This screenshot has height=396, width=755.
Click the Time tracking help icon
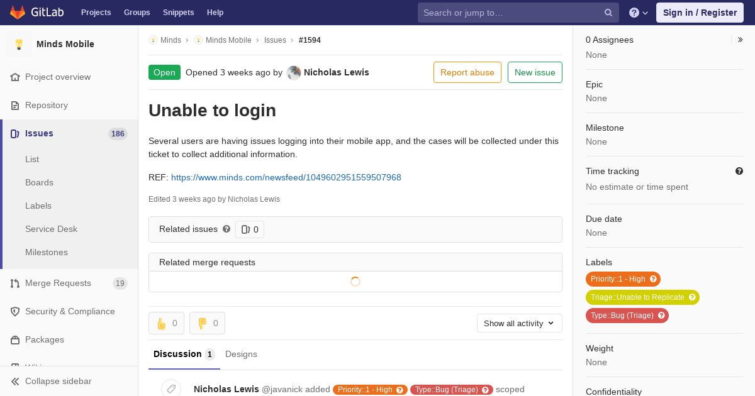[x=739, y=171]
